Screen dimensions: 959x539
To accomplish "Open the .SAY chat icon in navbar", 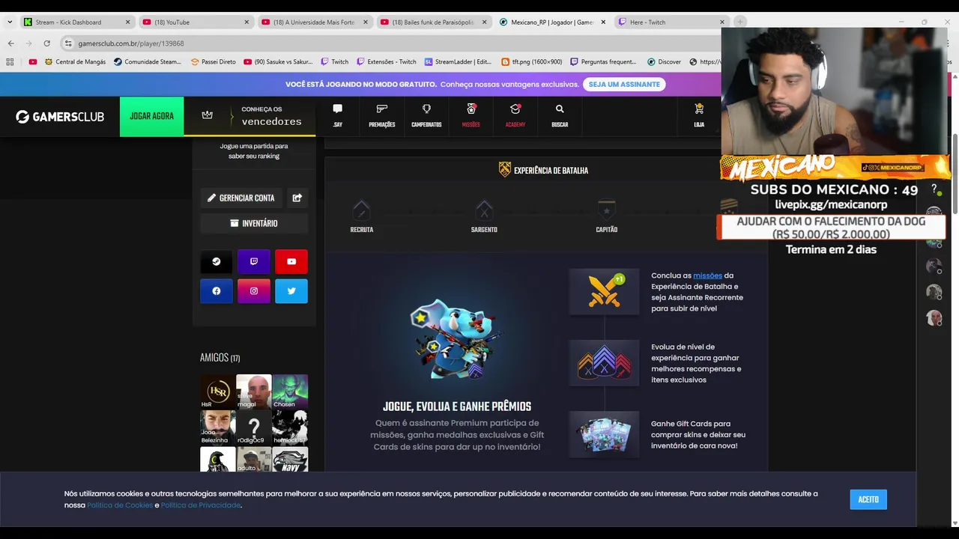I will point(338,116).
